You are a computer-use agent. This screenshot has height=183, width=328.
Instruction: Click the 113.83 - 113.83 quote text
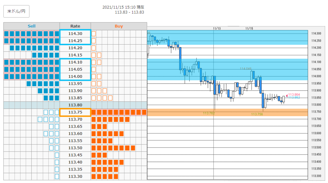click(x=130, y=12)
